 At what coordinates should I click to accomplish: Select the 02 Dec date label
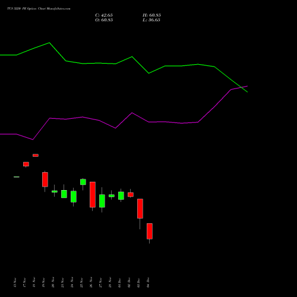(129, 283)
